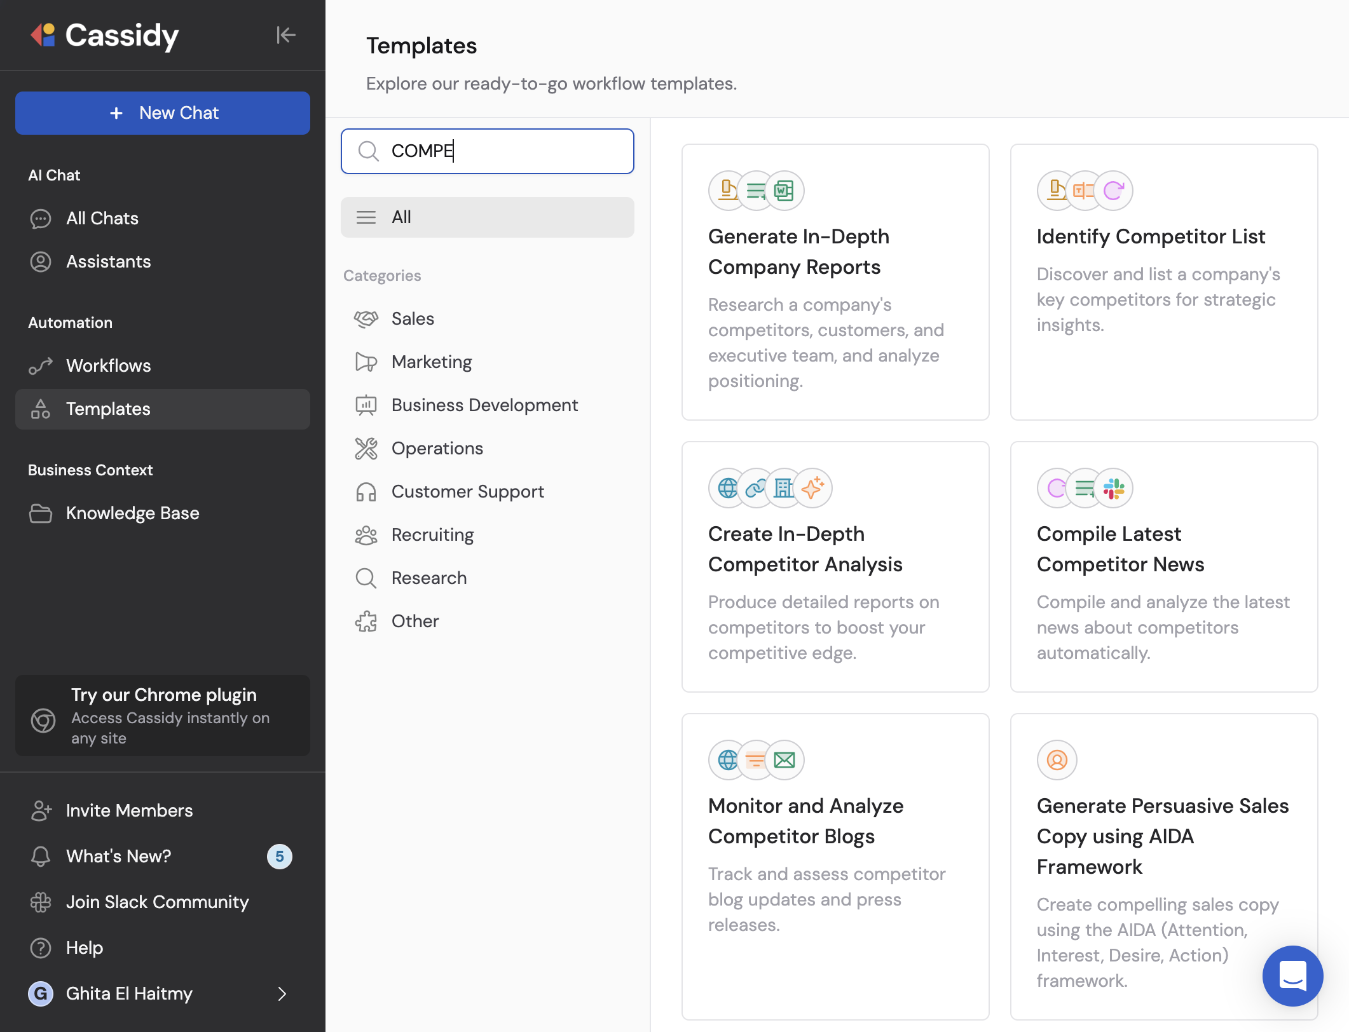Open Help question mark icon

click(41, 948)
